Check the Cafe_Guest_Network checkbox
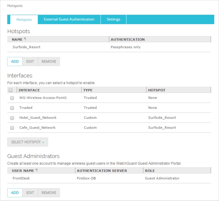219x201 pixels. 12,128
